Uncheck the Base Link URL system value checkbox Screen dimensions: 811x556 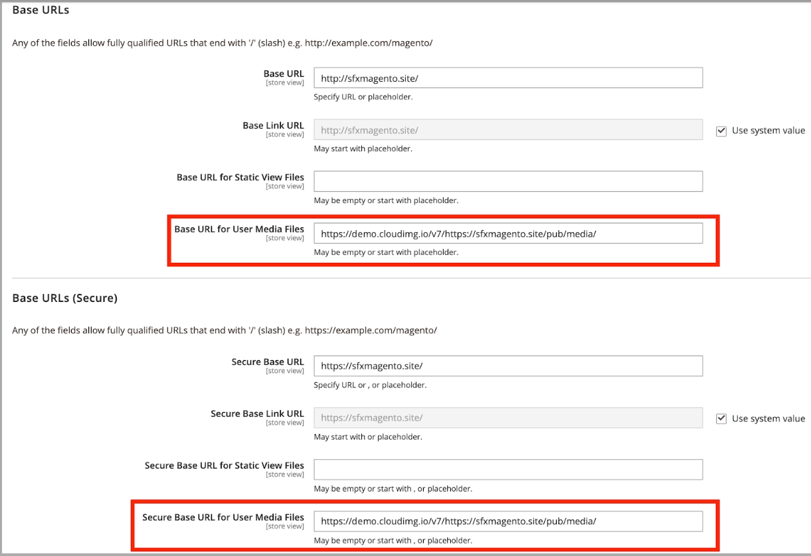(721, 131)
